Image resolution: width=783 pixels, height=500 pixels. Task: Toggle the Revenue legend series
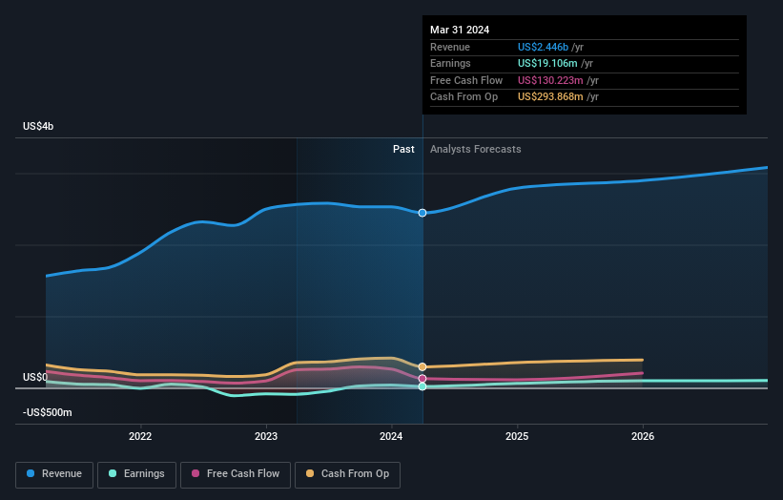click(x=54, y=474)
